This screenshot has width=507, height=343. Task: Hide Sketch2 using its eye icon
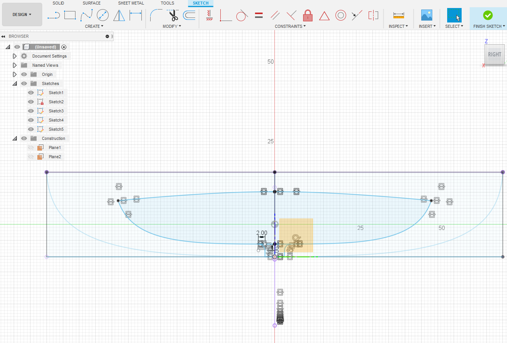(31, 102)
